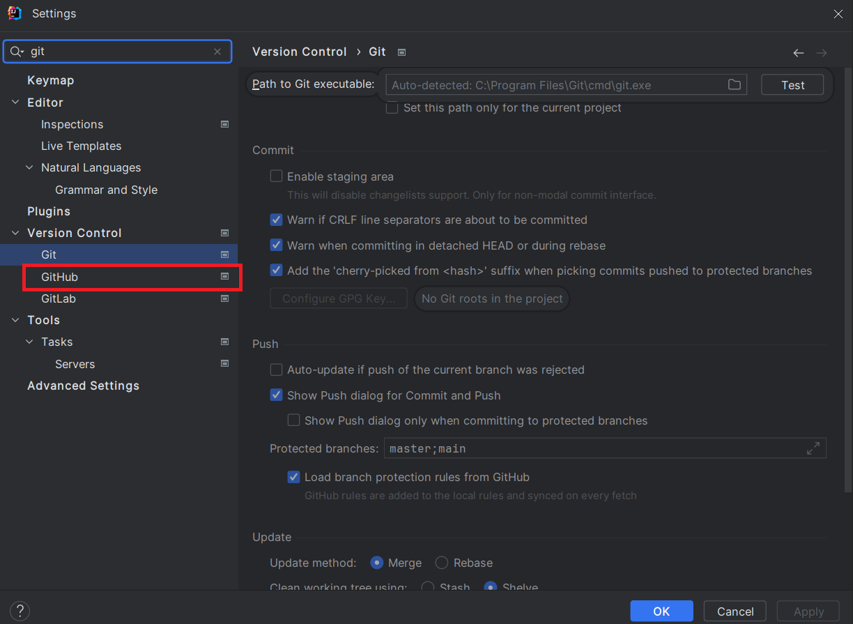853x624 pixels.
Task: Select the Merge update method
Action: pyautogui.click(x=377, y=563)
